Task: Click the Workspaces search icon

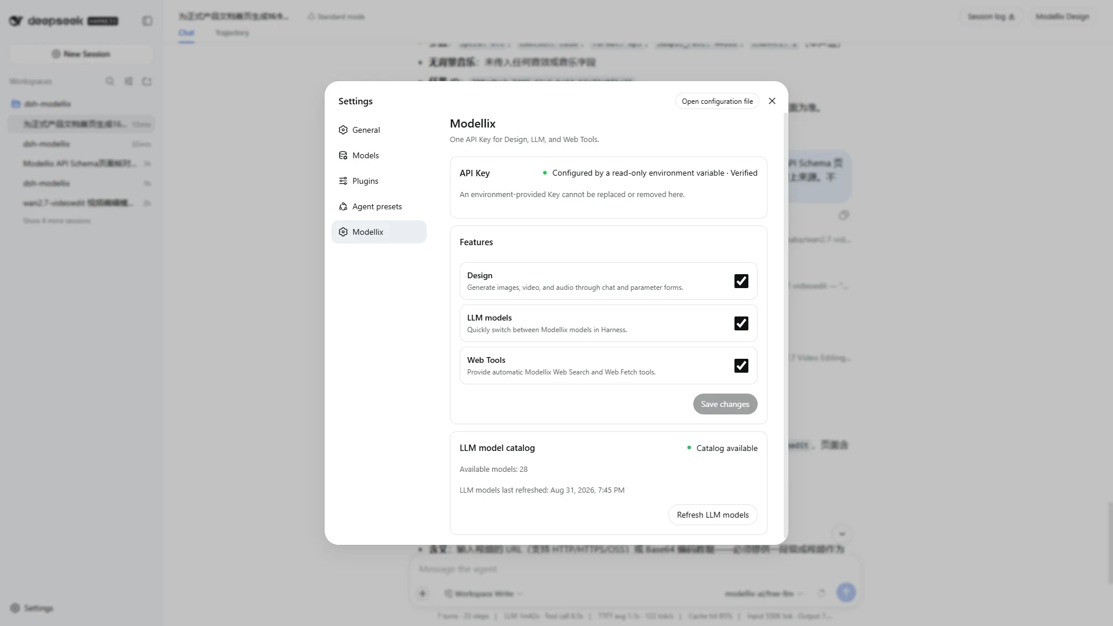Action: click(x=110, y=81)
